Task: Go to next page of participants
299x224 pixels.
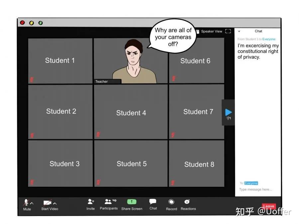Action: click(x=229, y=112)
